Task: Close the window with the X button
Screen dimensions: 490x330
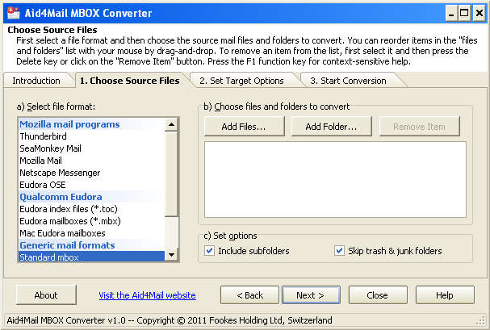Action: 479,14
